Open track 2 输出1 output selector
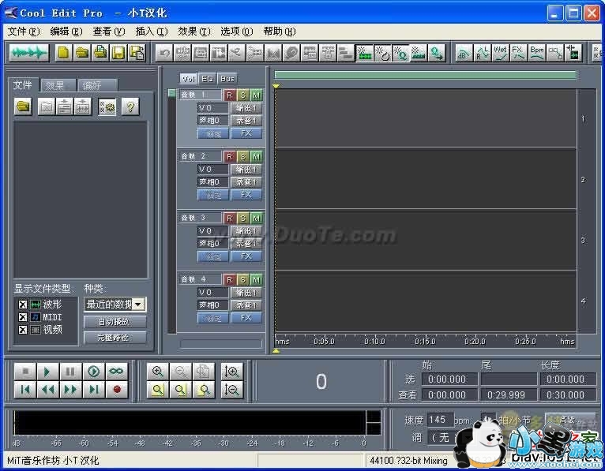 click(246, 170)
